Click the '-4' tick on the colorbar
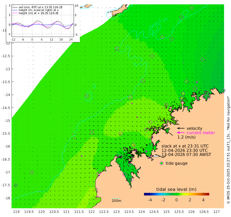Viewport: 231px width, 217px height. pyautogui.click(x=150, y=200)
